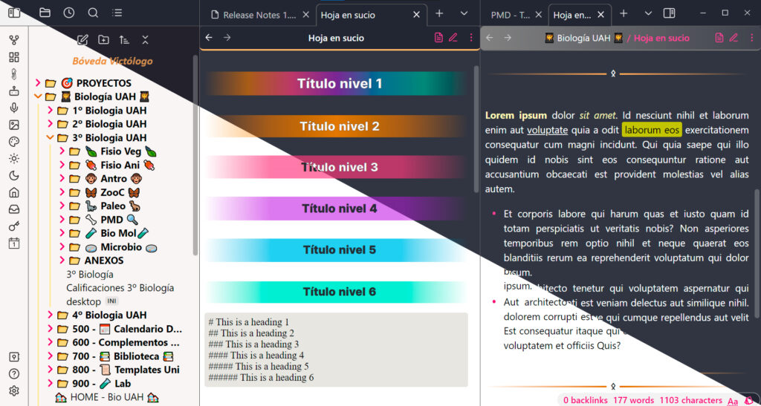761x406 pixels.
Task: Create a new note in explorer
Action: click(x=82, y=40)
